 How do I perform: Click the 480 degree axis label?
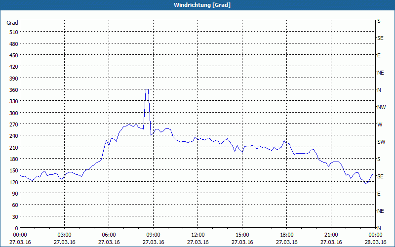coord(14,44)
